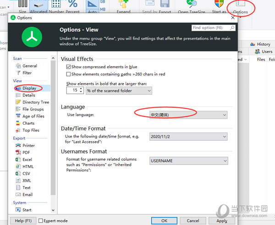Toggle Expert mode checkbox
Image resolution: width=275 pixels, height=225 pixels.
pos(40,220)
